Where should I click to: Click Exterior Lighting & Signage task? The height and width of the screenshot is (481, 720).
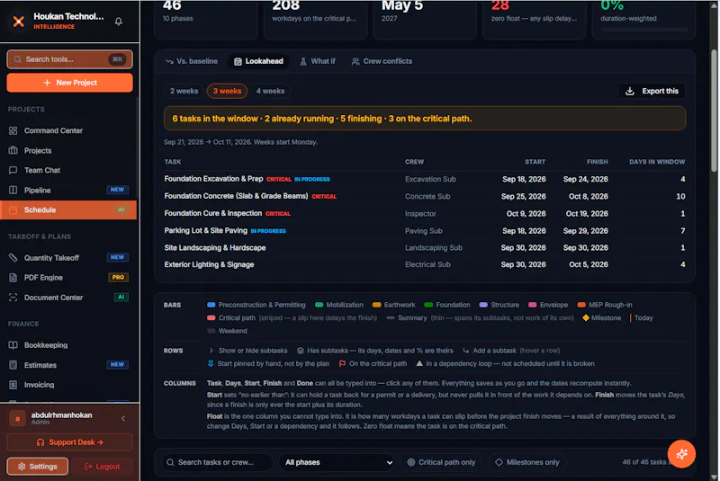[209, 264]
